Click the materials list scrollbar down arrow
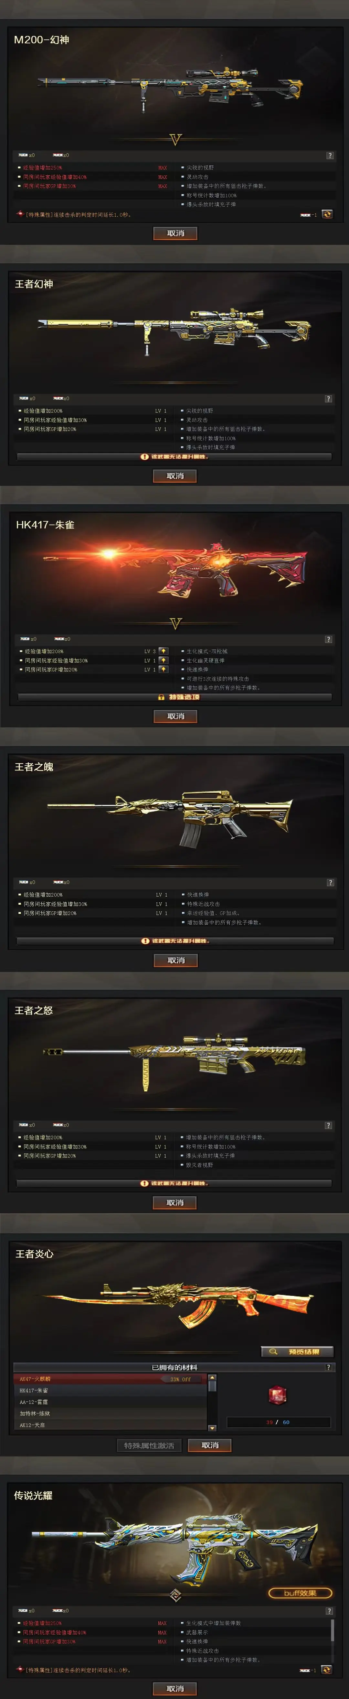This screenshot has height=1699, width=349. click(212, 1428)
